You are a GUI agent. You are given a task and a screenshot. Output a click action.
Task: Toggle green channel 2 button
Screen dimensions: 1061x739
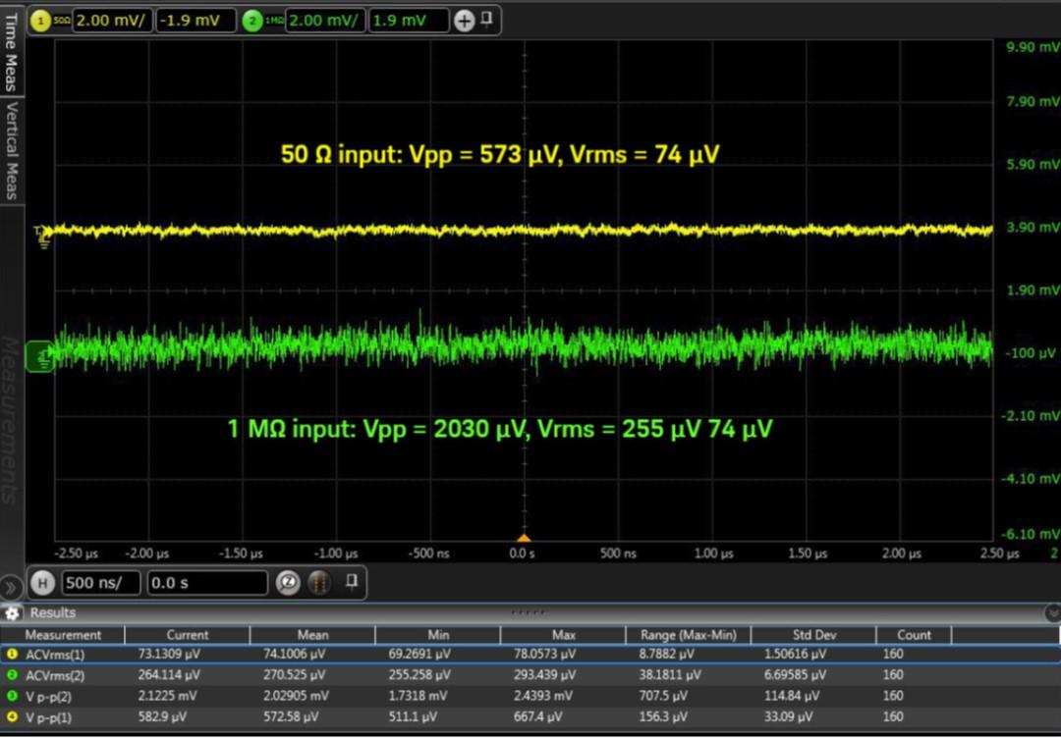click(252, 21)
